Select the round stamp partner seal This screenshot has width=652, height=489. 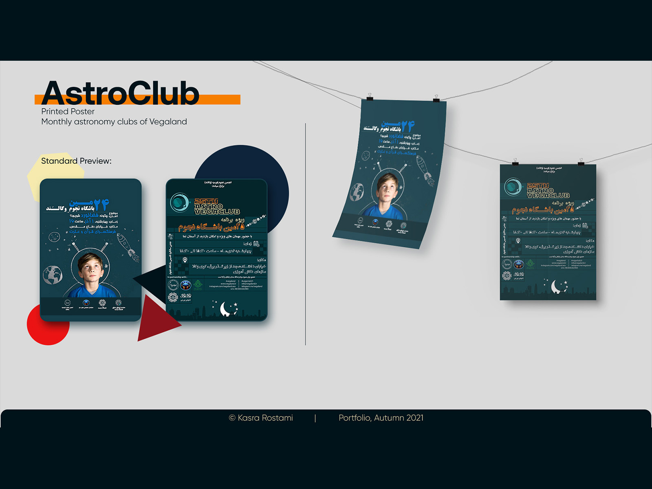(x=174, y=286)
